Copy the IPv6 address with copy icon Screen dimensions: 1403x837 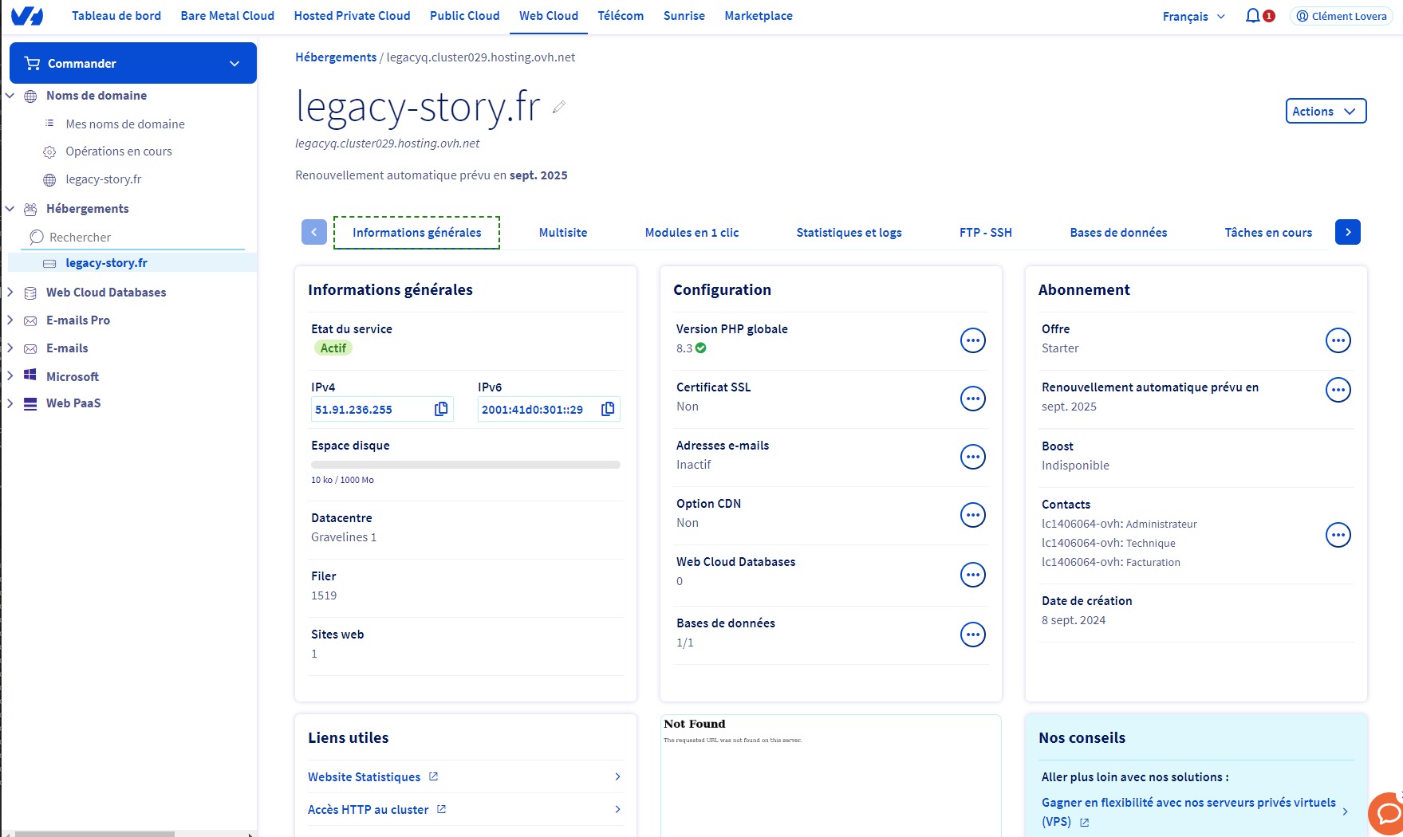pyautogui.click(x=608, y=409)
